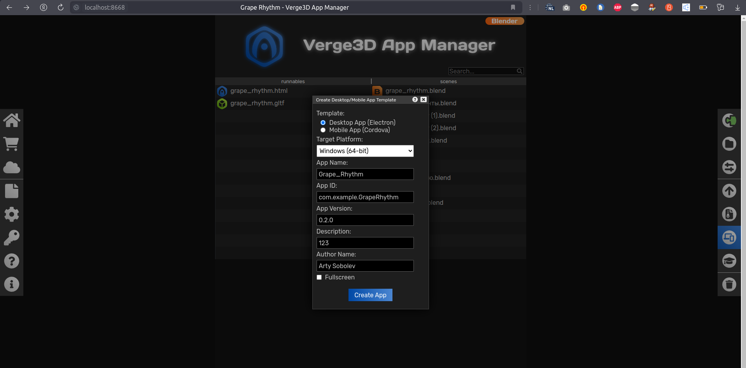
Task: Open grape_rhythm.html runnable
Action: 259,91
